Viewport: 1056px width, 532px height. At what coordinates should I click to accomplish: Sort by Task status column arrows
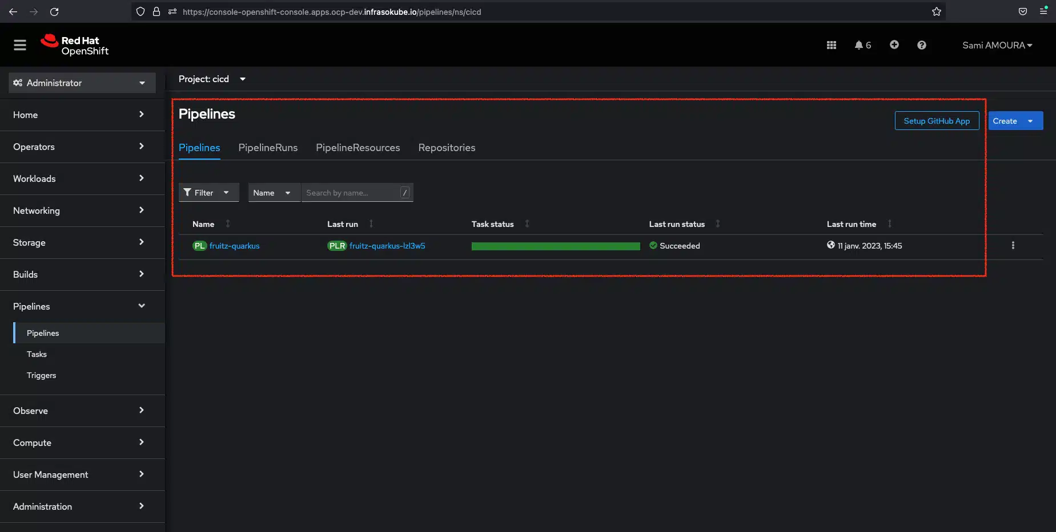click(527, 224)
